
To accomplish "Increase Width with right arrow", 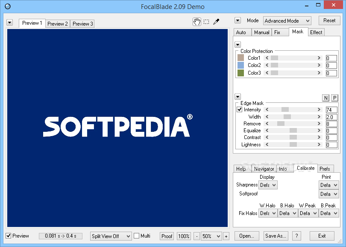I will tap(319, 117).
